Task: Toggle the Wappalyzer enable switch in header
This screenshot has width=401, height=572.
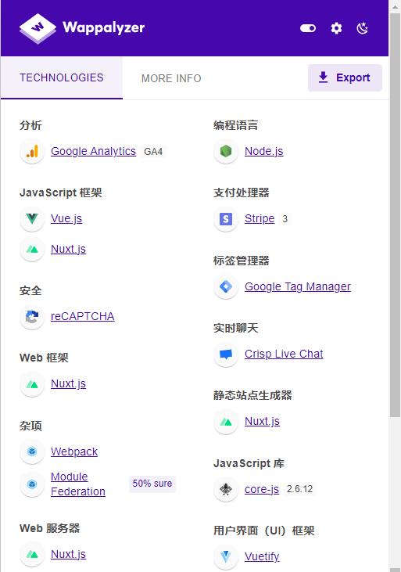Action: click(308, 28)
